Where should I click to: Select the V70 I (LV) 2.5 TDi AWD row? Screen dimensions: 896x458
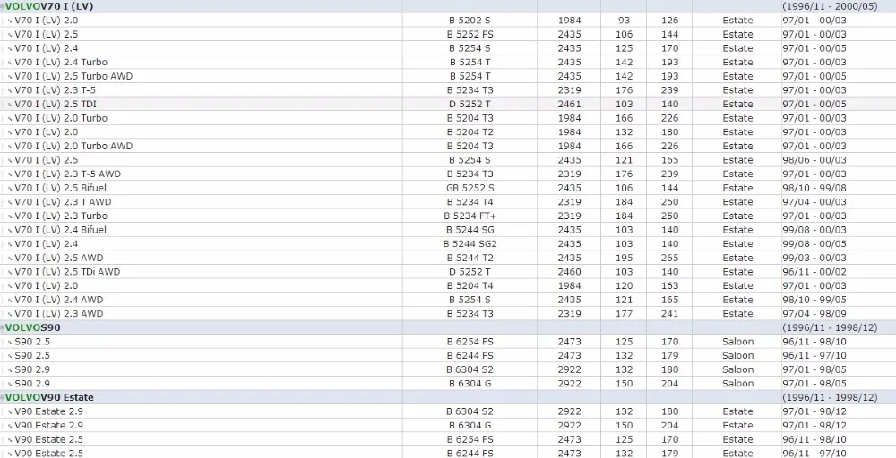click(x=448, y=272)
